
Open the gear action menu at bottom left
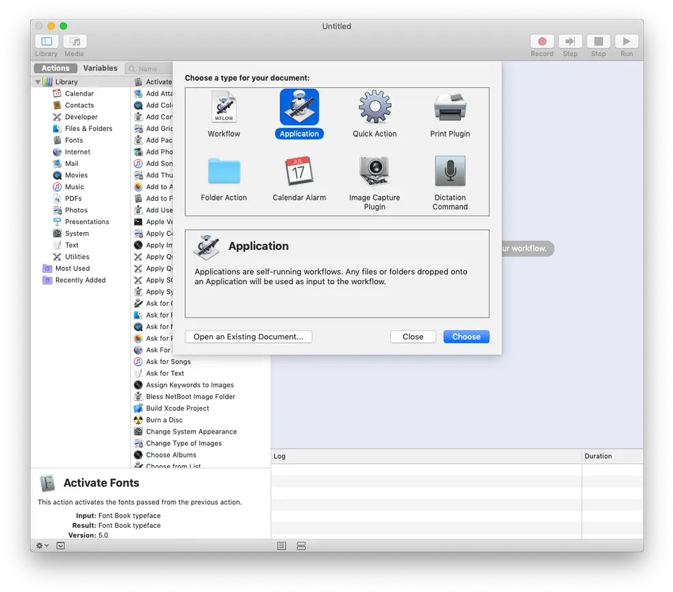coord(42,546)
